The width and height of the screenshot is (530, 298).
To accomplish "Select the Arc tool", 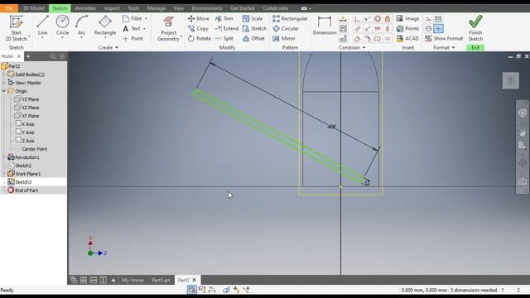I will tap(81, 26).
